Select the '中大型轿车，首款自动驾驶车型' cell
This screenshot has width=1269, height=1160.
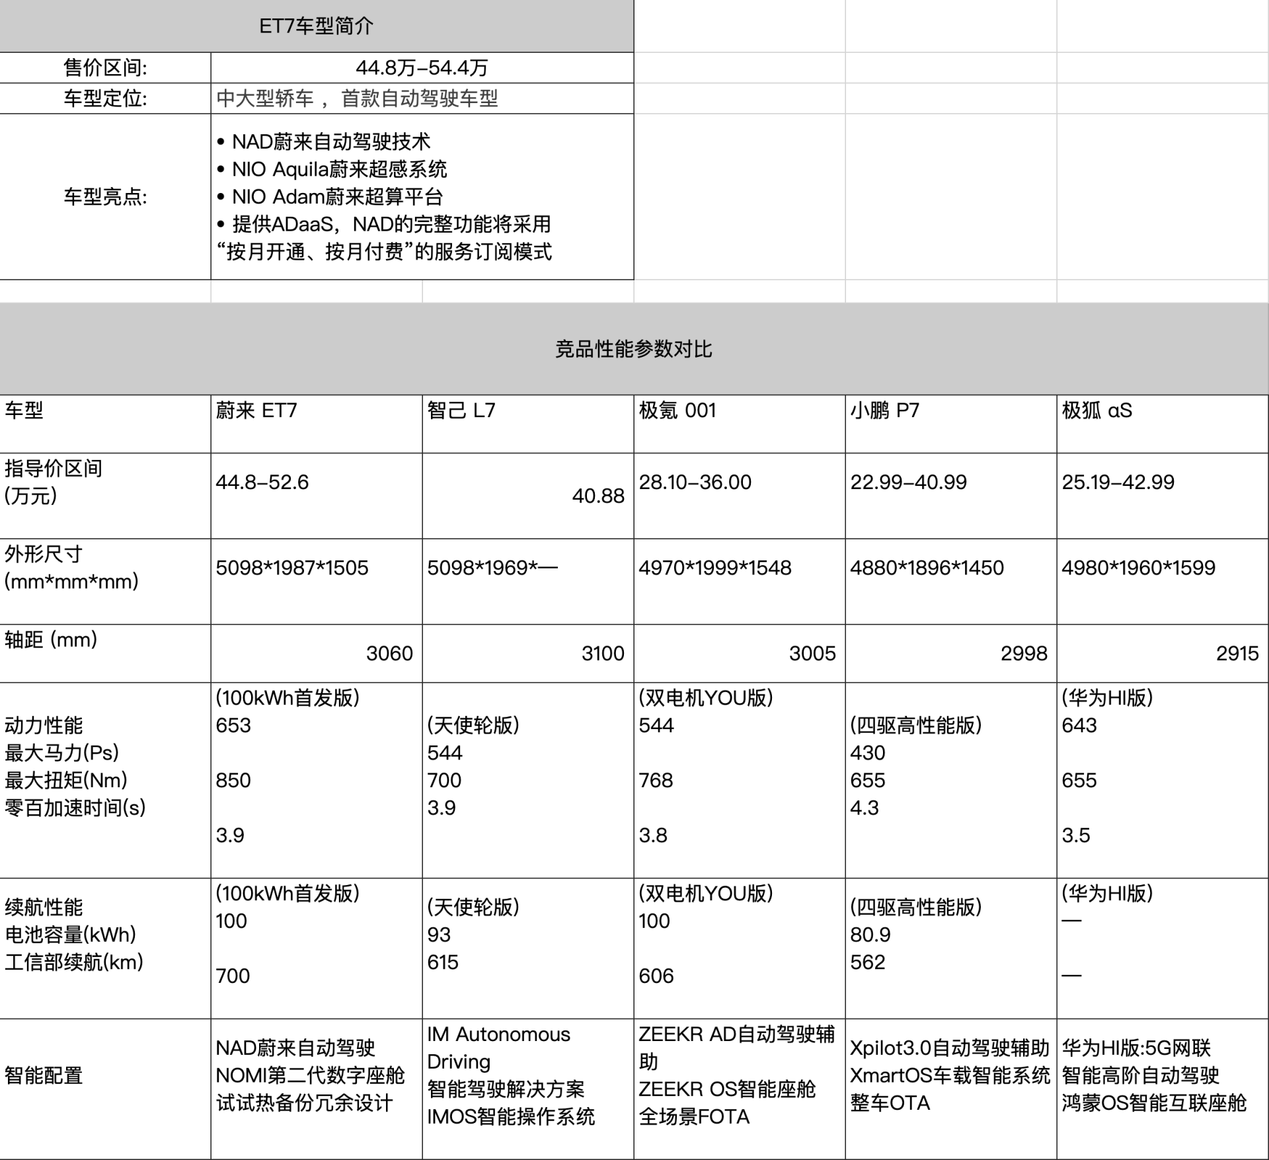pos(422,98)
